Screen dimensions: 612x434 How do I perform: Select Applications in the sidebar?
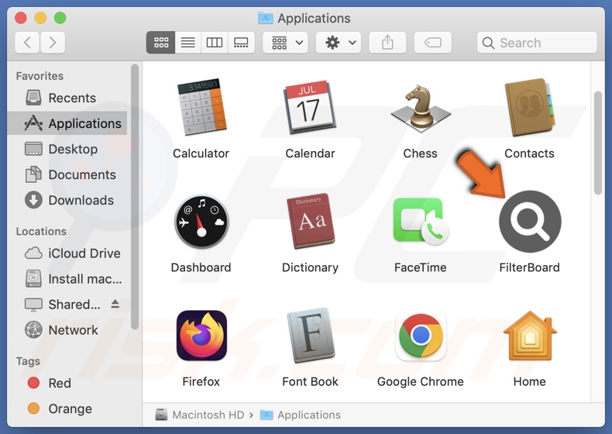point(67,123)
